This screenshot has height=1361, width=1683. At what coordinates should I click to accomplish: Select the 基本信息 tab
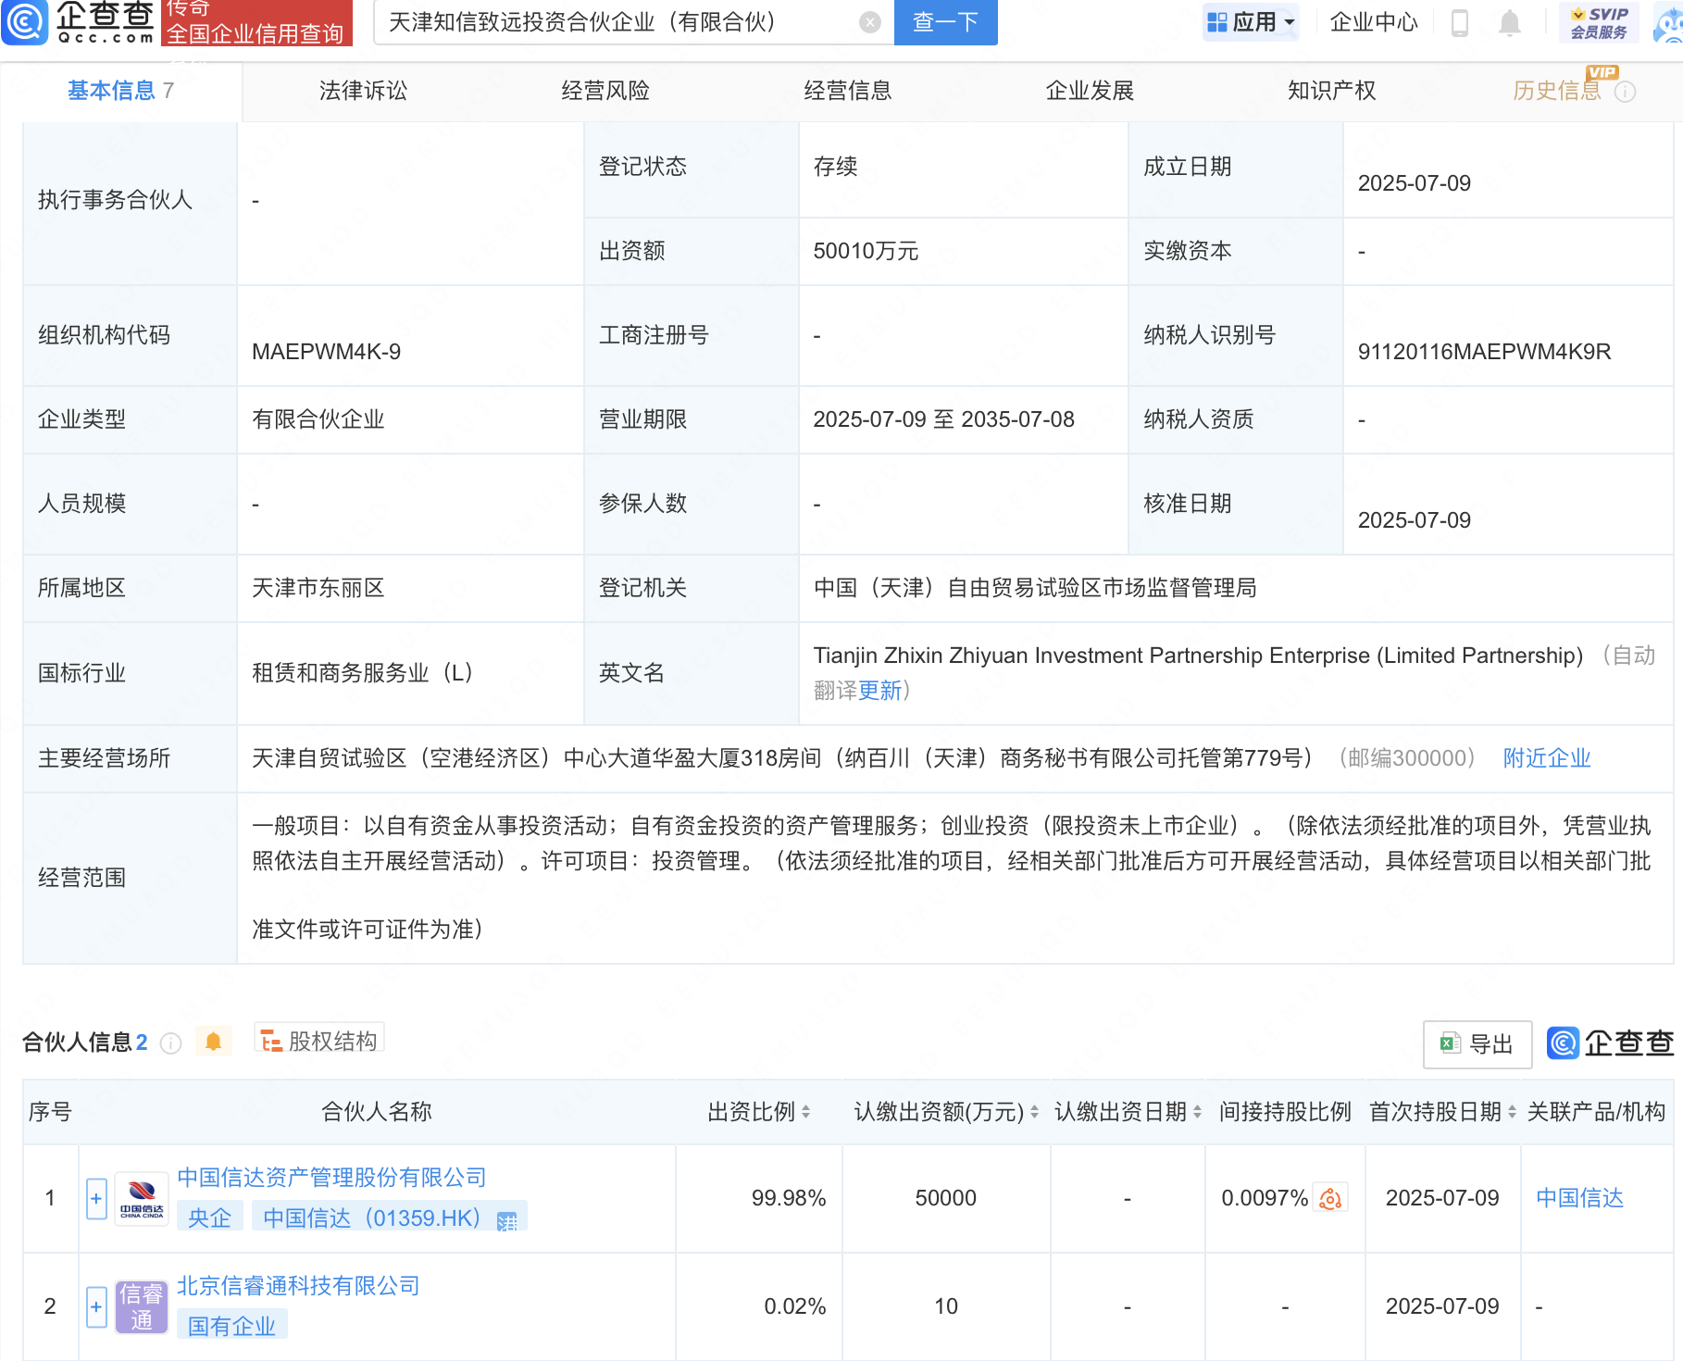(120, 91)
